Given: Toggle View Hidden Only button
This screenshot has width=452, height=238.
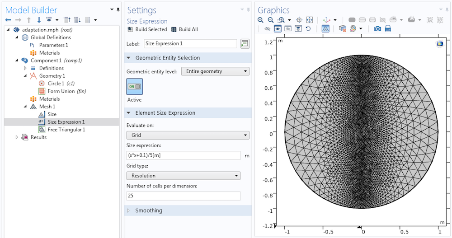Looking at the screenshot, I should tap(287, 28).
